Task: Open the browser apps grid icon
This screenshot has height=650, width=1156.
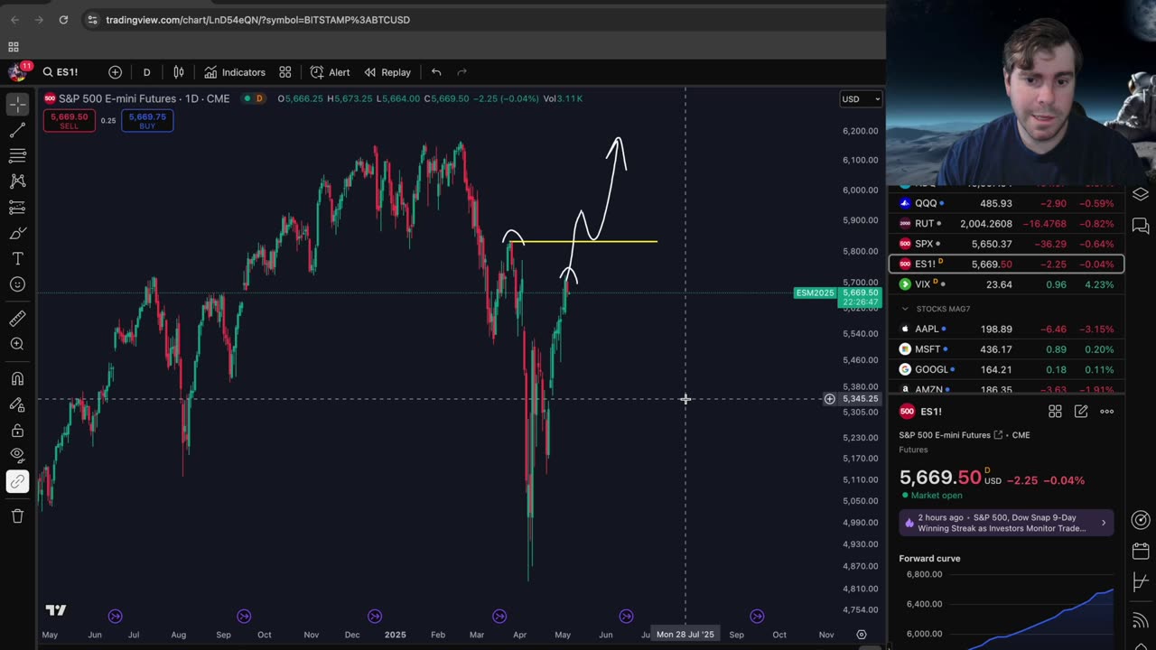Action: pos(14,47)
